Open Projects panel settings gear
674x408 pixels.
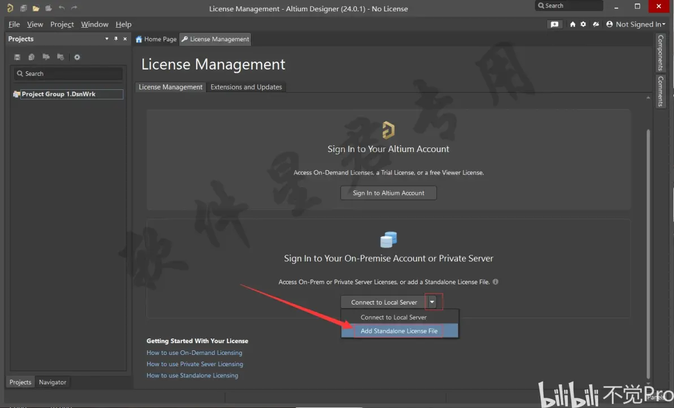[x=77, y=57]
